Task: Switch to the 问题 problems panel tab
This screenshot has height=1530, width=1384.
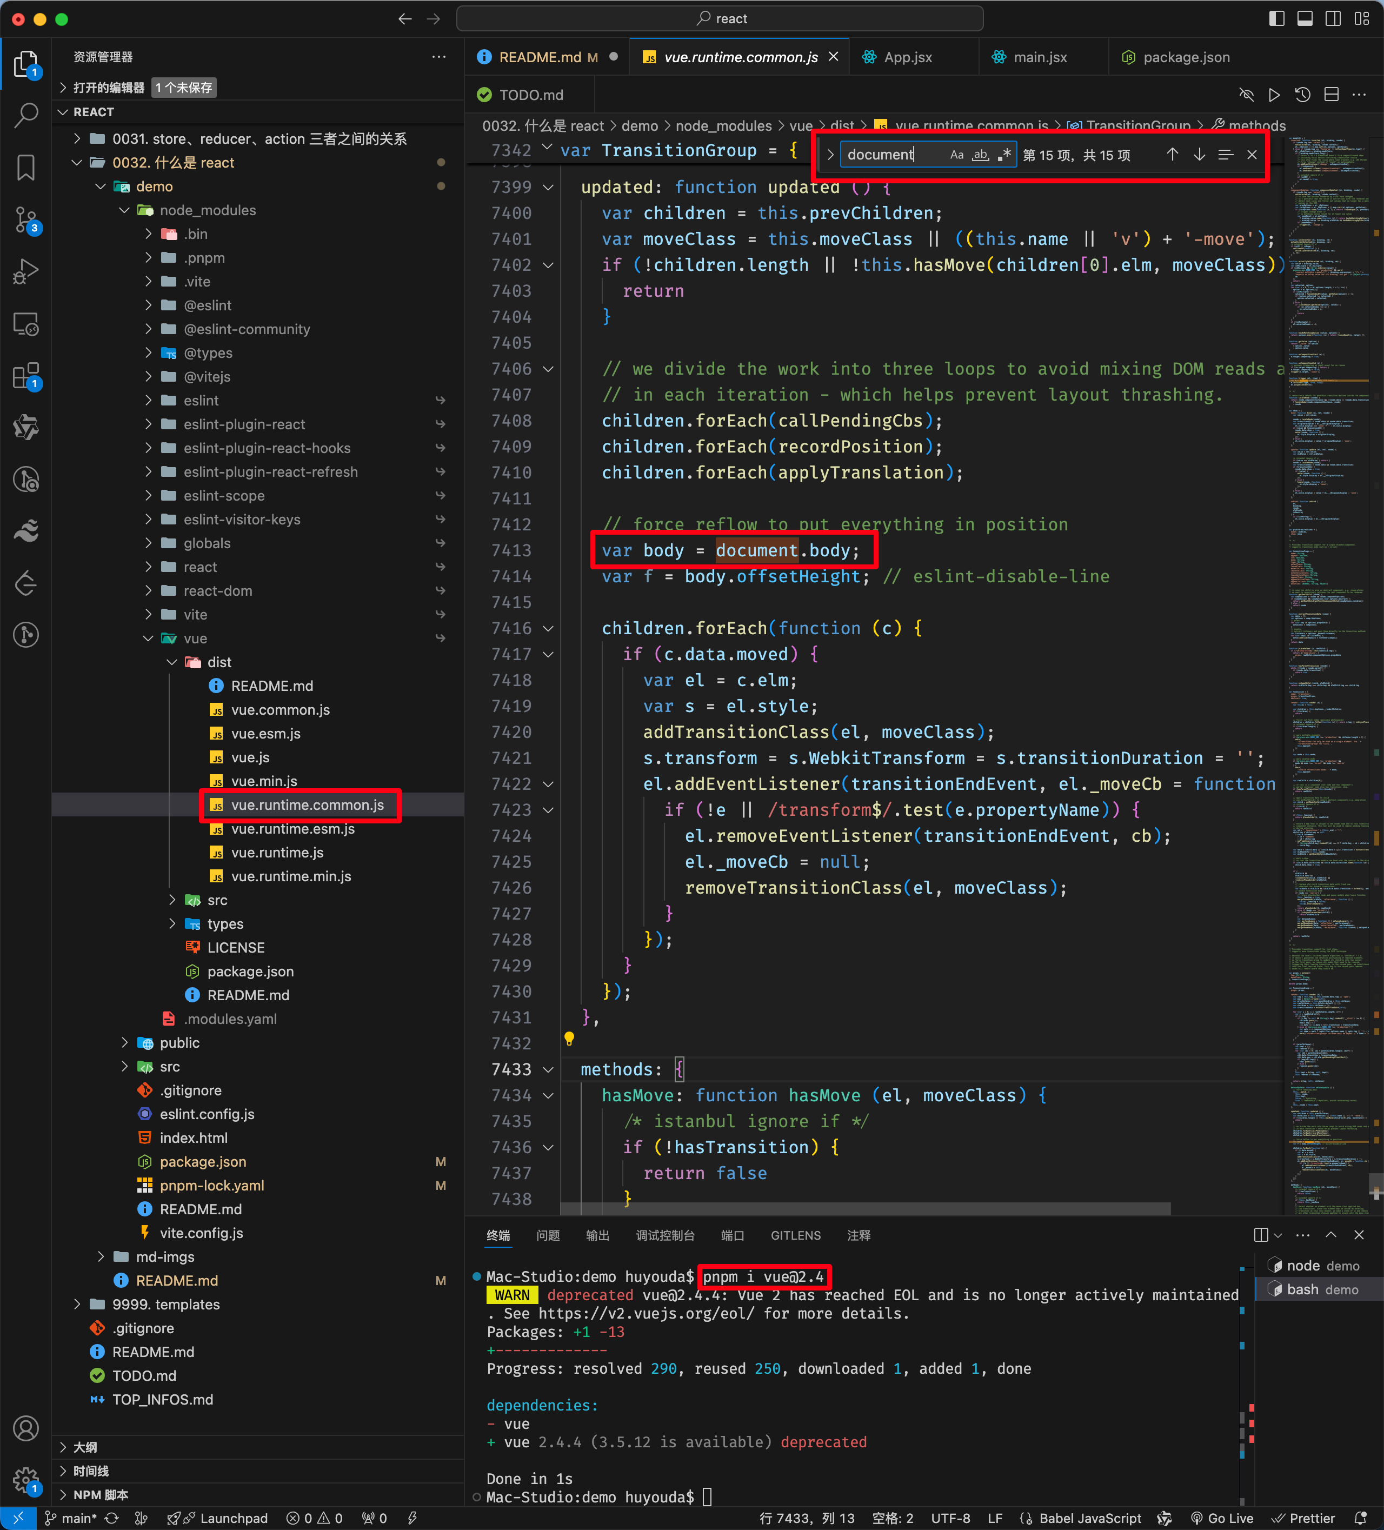Action: [548, 1235]
